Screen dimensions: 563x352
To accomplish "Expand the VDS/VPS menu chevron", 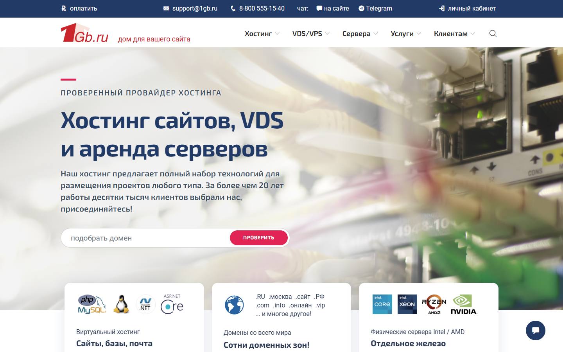I will tap(327, 34).
